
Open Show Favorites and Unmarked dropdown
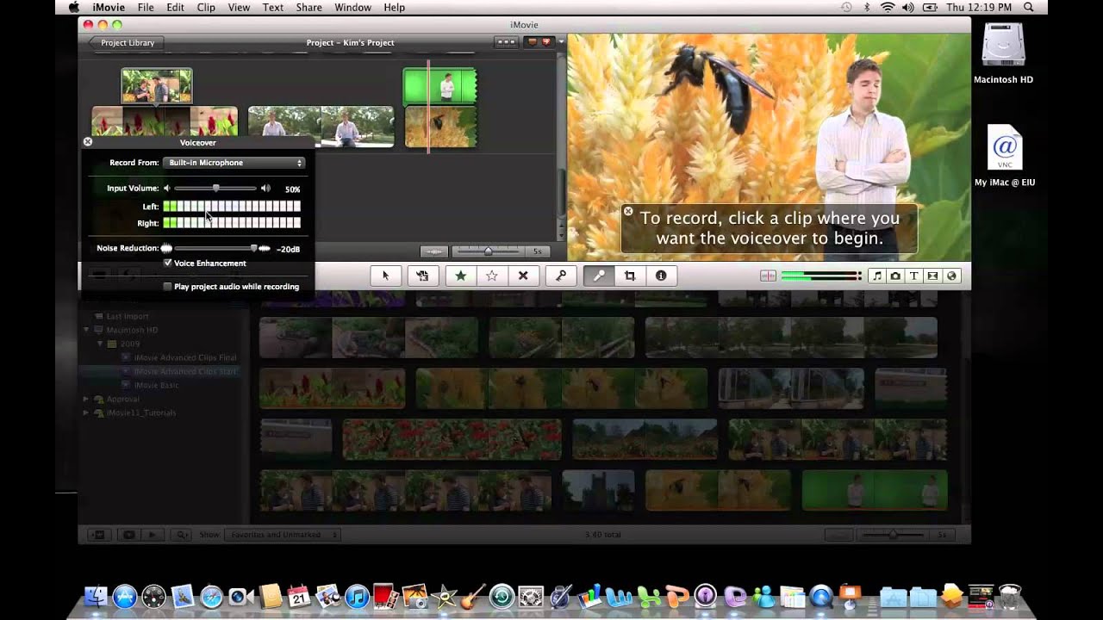[x=282, y=535]
